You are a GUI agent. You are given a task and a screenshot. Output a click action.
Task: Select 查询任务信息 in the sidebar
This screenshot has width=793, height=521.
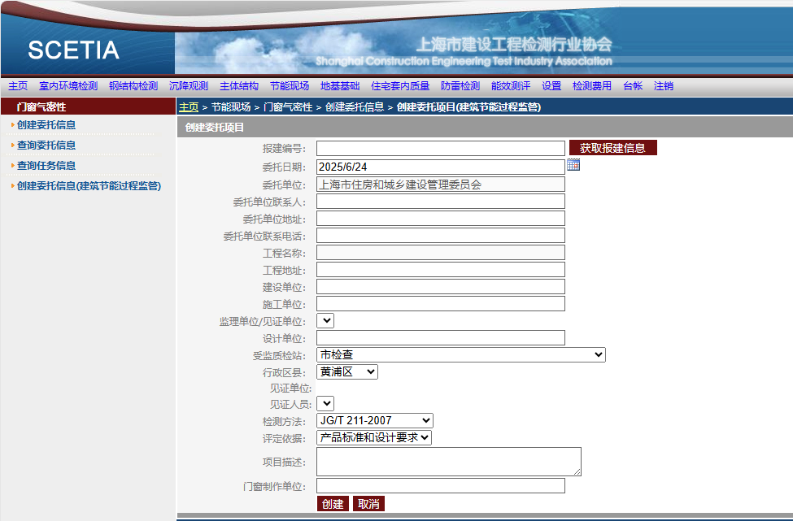click(x=46, y=166)
